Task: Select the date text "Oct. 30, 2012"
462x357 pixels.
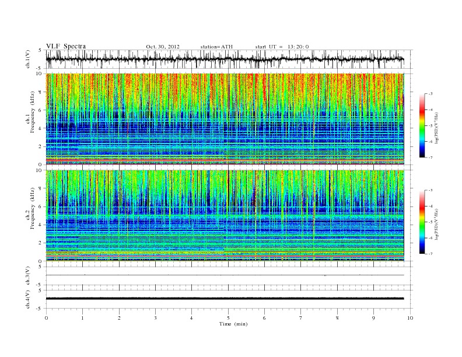Action: [163, 47]
